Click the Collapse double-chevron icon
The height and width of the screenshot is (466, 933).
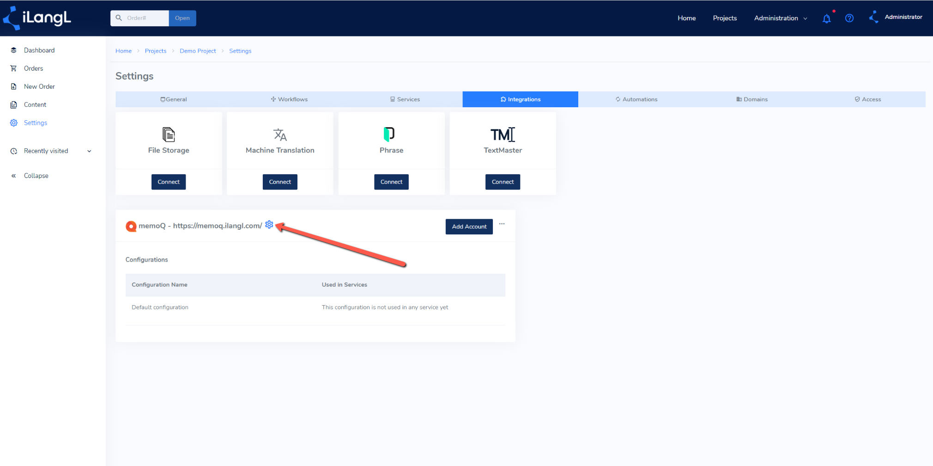[14, 176]
